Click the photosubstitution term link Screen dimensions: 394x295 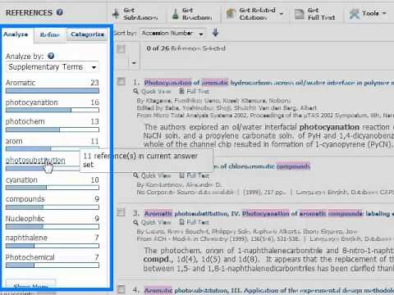coord(35,161)
